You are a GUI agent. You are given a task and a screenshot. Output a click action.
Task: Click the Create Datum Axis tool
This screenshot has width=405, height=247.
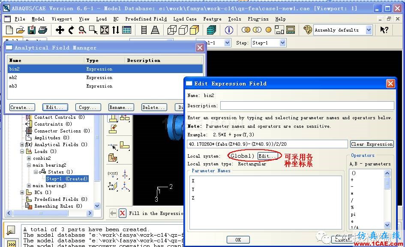tap(125, 174)
